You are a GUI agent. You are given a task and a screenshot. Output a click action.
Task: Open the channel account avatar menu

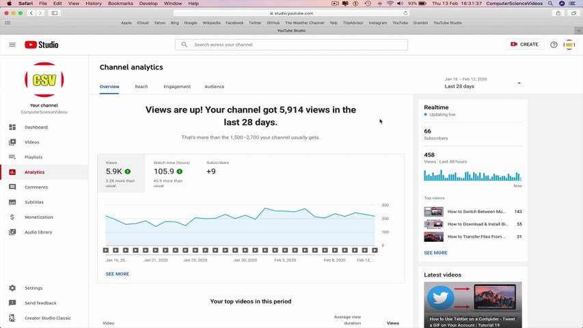[569, 44]
